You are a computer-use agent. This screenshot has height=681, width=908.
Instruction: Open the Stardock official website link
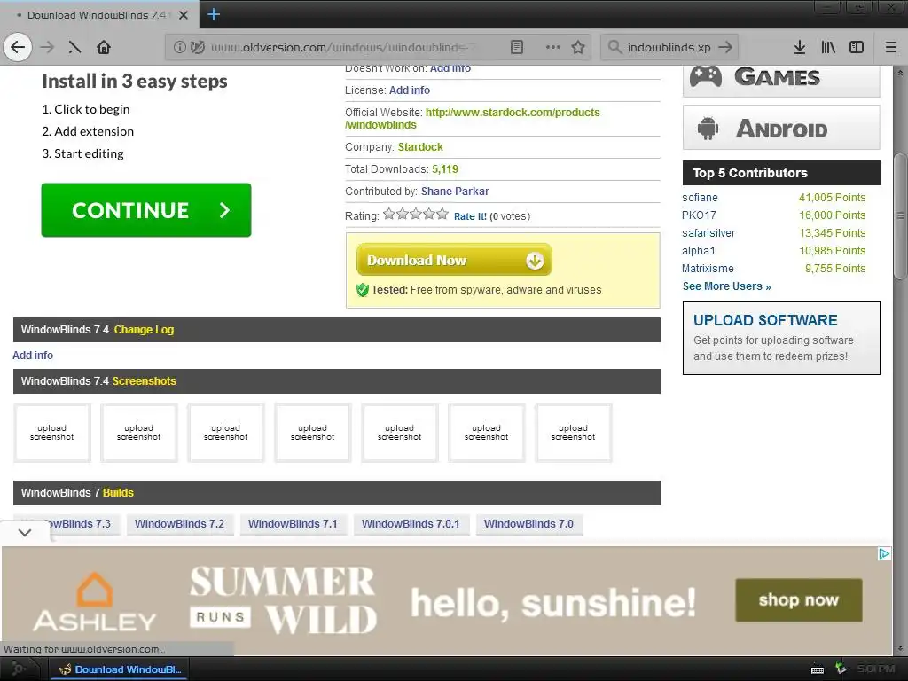coord(472,118)
